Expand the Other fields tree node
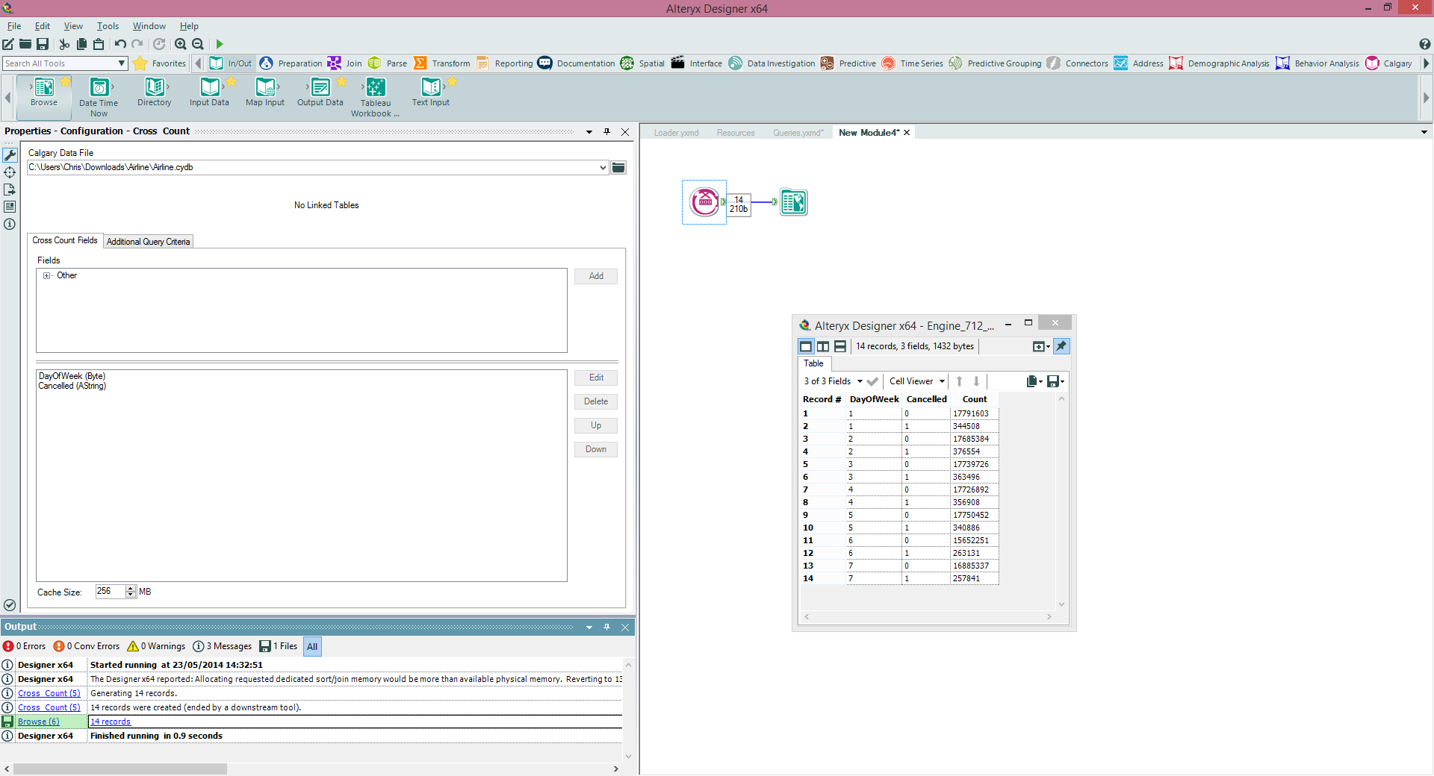 click(x=46, y=275)
